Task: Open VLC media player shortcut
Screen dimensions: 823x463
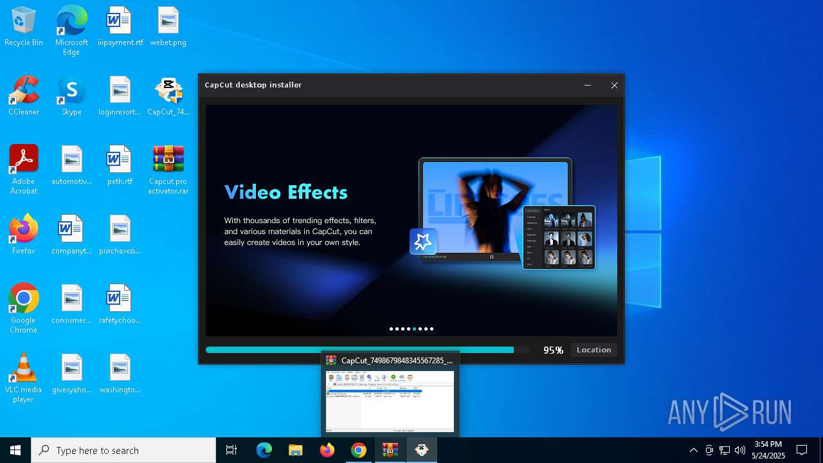Action: (24, 378)
